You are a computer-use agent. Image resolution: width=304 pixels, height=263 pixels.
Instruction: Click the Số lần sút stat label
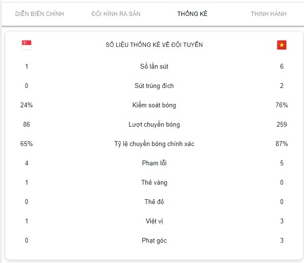(x=154, y=66)
